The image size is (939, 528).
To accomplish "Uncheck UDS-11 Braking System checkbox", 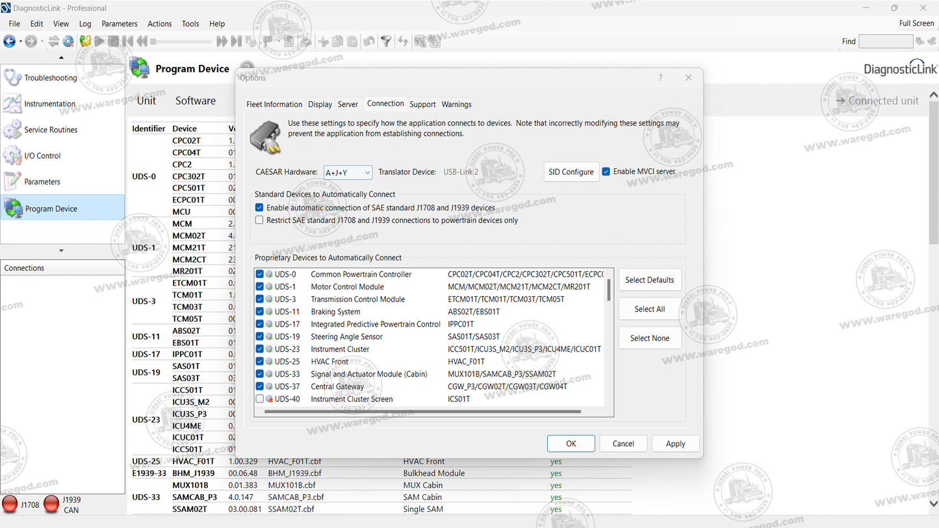I will click(260, 312).
